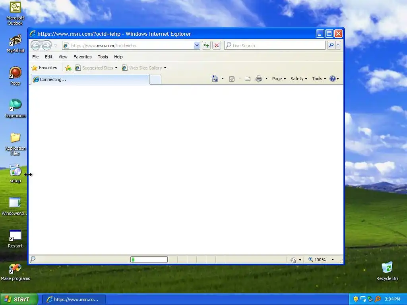Click the Forward navigation arrow

(x=47, y=46)
